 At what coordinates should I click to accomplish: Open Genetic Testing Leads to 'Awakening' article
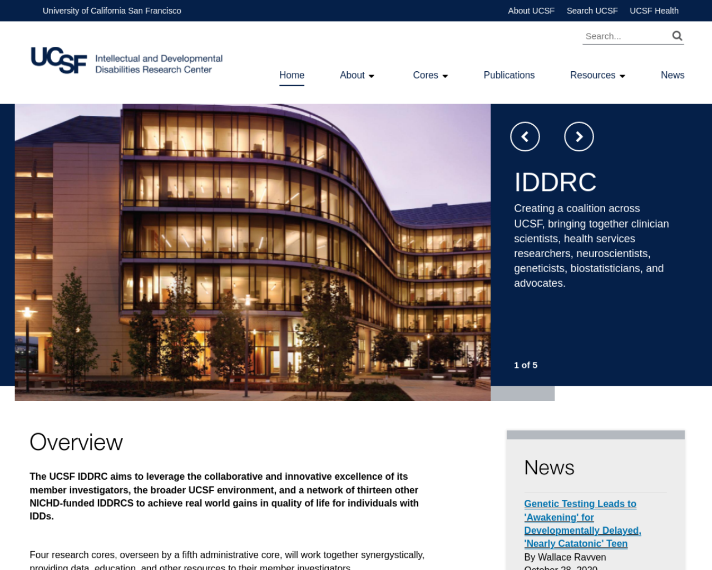582,524
